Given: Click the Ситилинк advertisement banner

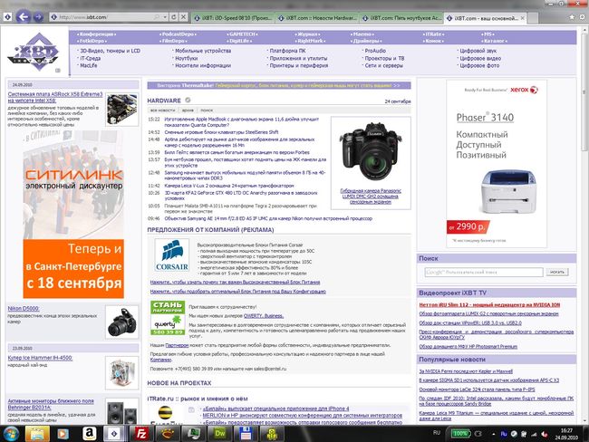Looking at the screenshot, I should (x=73, y=214).
